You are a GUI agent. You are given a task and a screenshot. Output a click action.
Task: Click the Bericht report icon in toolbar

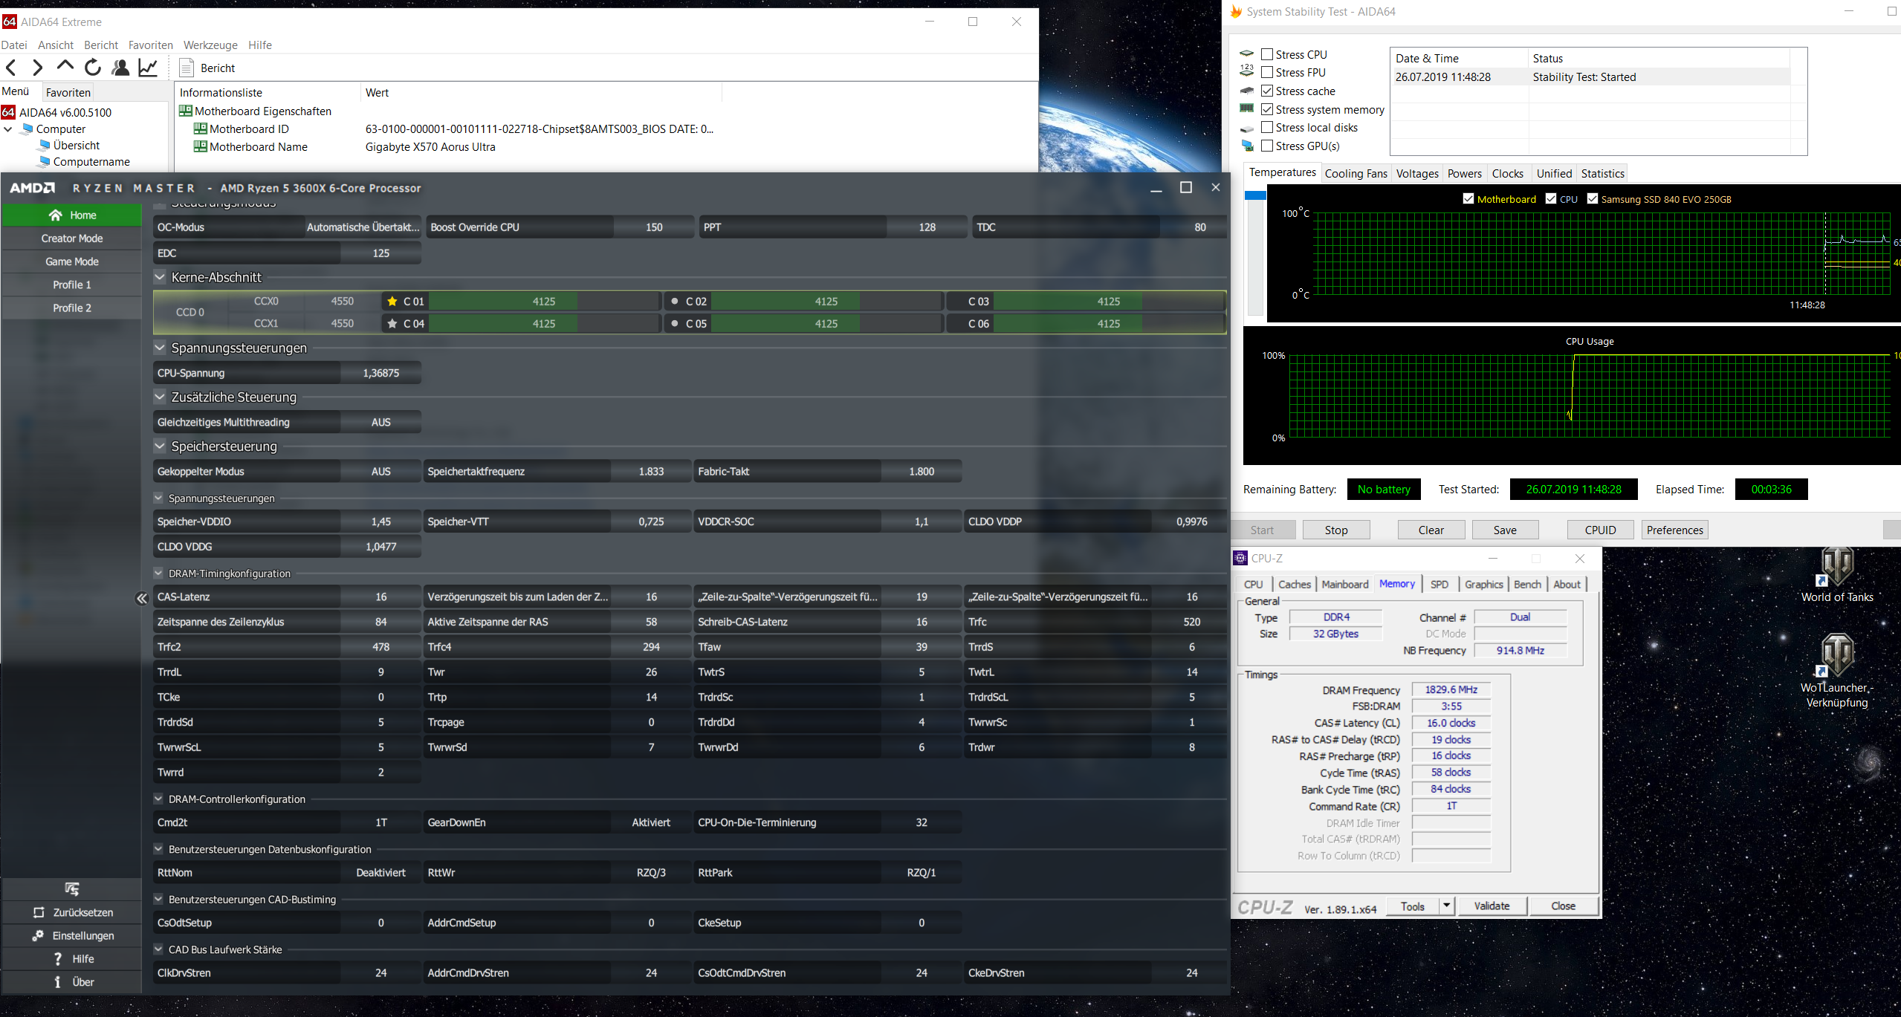[x=187, y=68]
